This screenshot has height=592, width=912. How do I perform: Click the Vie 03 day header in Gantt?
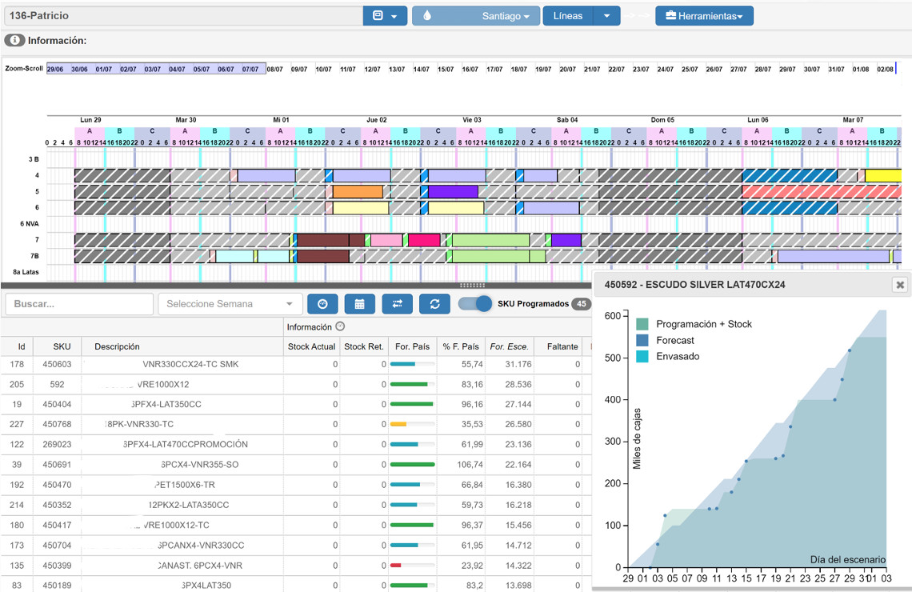point(472,120)
